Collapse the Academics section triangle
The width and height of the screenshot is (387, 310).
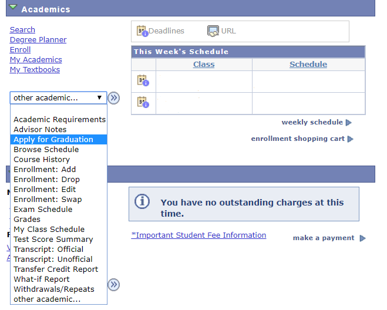[x=13, y=7]
